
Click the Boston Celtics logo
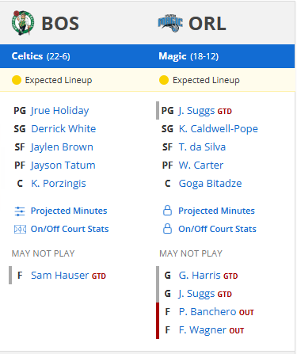pos(23,23)
